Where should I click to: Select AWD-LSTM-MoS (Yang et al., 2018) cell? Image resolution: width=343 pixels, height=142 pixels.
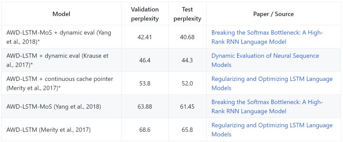coord(54,107)
